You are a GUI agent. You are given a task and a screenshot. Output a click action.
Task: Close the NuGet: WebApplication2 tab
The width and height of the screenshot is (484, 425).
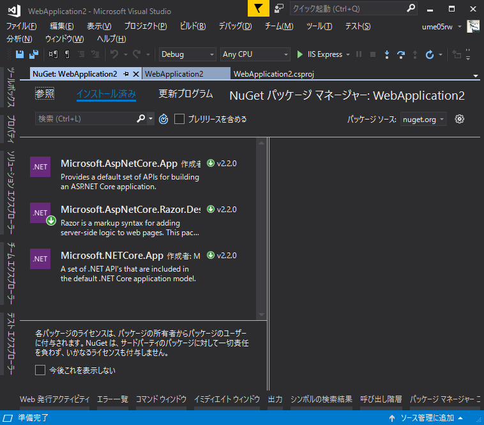(x=136, y=74)
